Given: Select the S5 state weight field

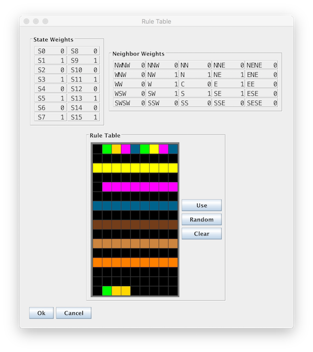Looking at the screenshot, I should (51, 98).
